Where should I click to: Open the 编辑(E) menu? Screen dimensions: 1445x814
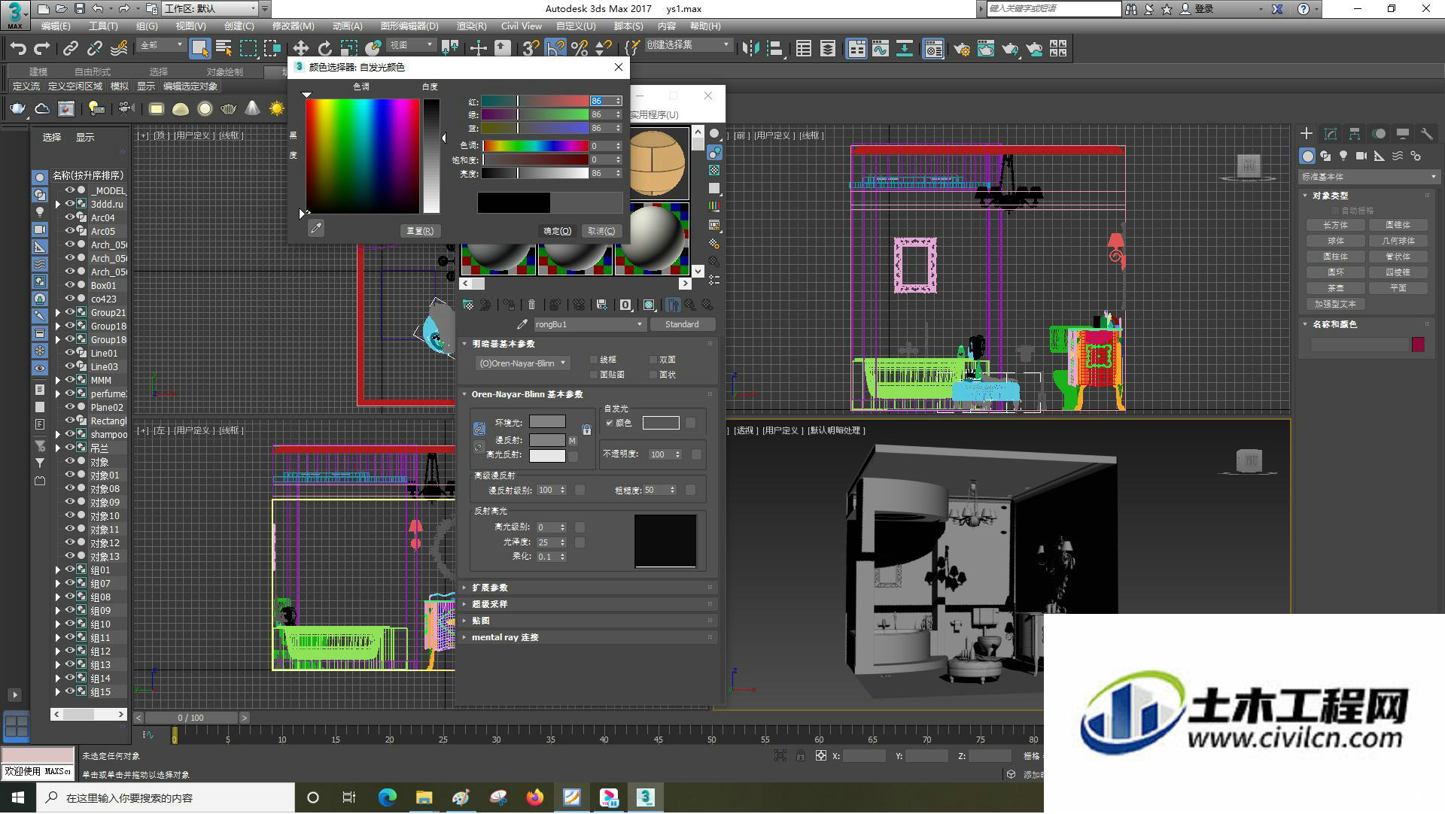coord(56,26)
